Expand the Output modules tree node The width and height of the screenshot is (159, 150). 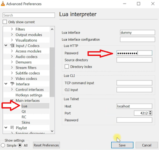coord(12,35)
